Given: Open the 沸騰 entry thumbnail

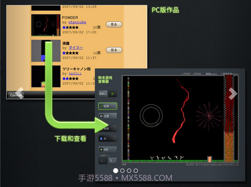Looking at the screenshot, I should pyautogui.click(x=46, y=51).
